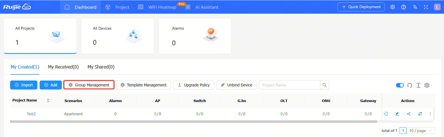The height and width of the screenshot is (137, 444).
Task: Open the Test2 project link
Action: click(31, 114)
